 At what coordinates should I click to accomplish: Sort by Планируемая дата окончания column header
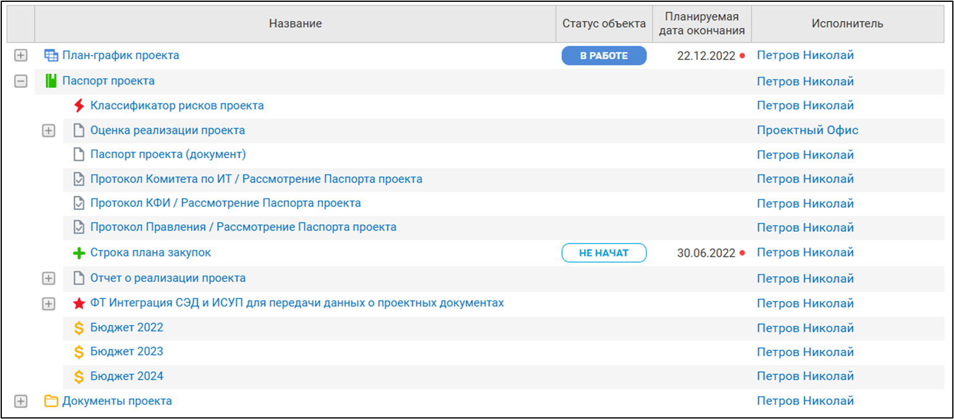tap(702, 23)
